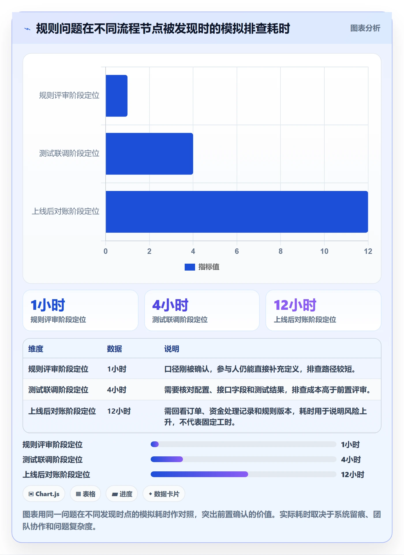Click the 上线后对账阶段定位 chart bar
404x555 pixels.
(237, 212)
